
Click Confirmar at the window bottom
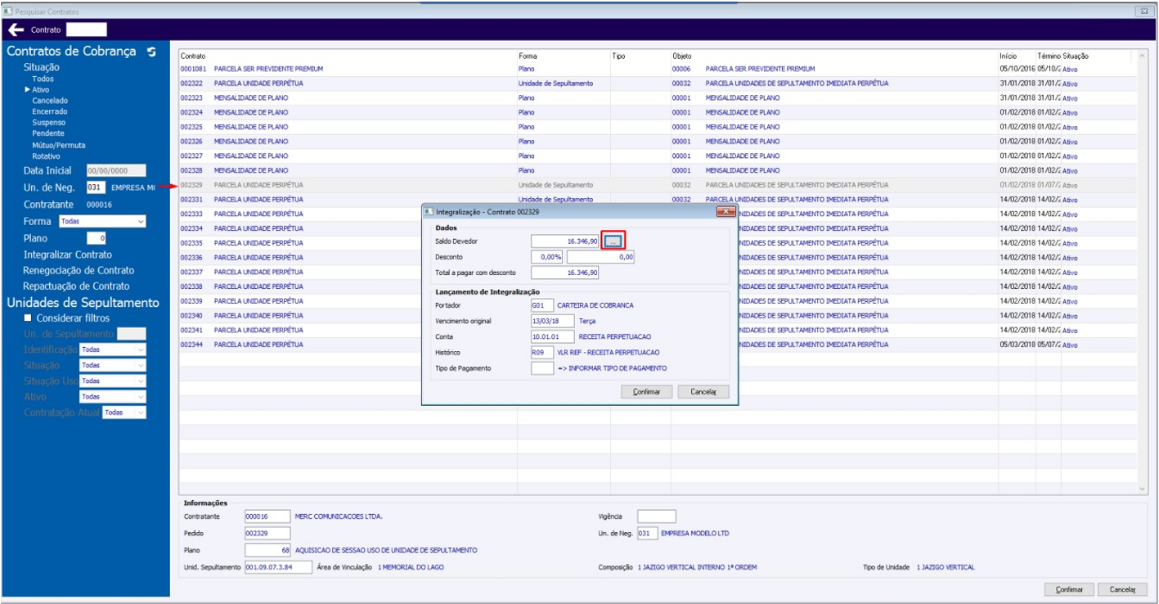tap(1070, 589)
